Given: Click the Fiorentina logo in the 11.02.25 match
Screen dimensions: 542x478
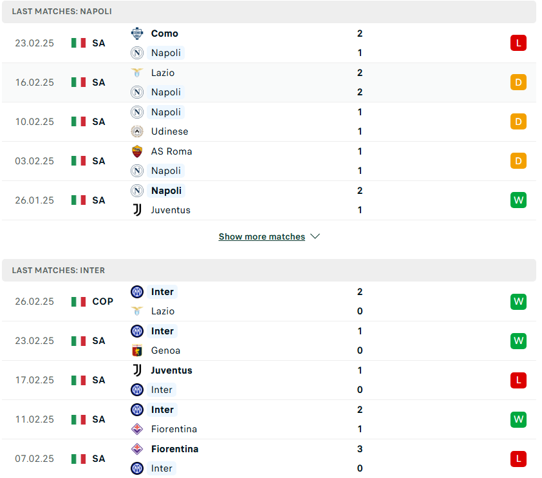Looking at the screenshot, I should pyautogui.click(x=137, y=429).
